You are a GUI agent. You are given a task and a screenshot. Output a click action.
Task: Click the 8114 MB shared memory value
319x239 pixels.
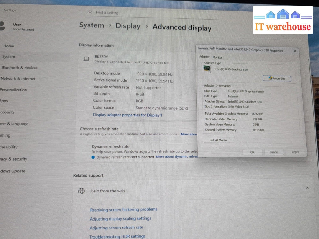[x=258, y=130]
